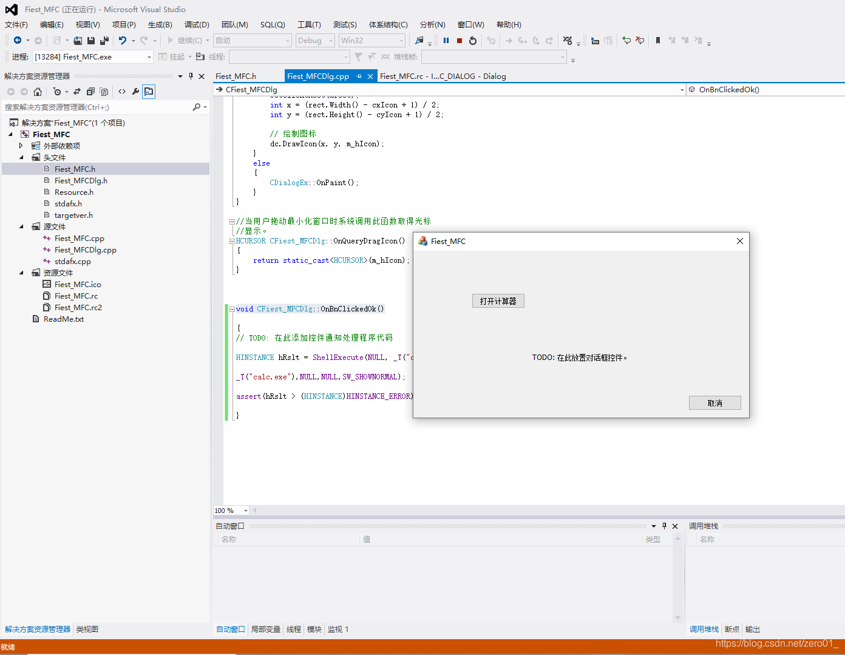Click the Solution Explorer search field
Screen dimensions: 845x655
(97, 107)
